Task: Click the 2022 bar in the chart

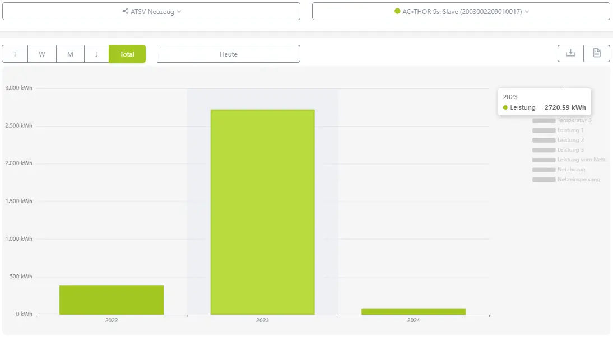Action: (112, 300)
